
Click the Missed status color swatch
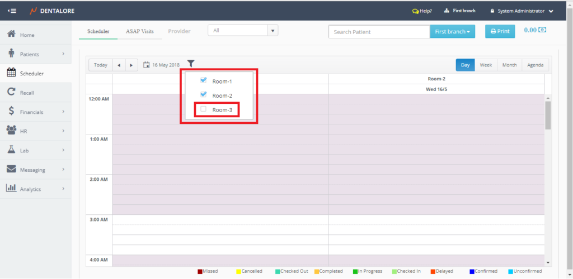[x=200, y=272]
